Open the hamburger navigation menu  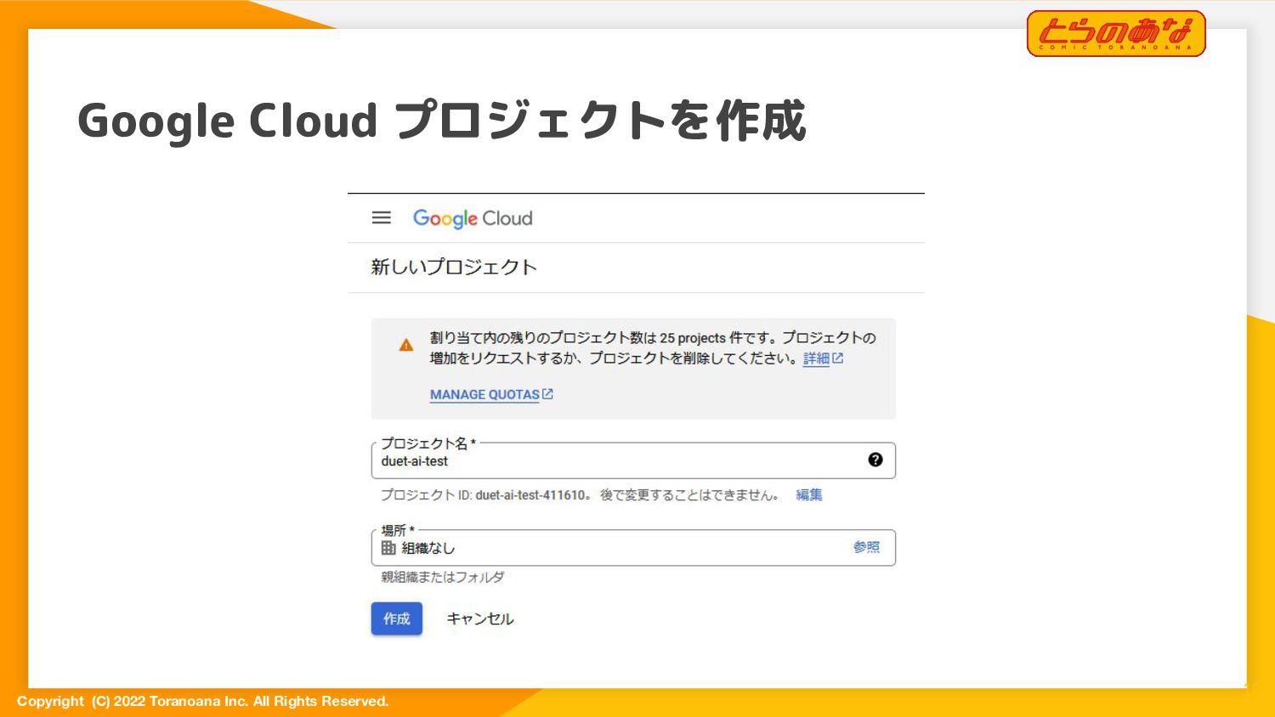[x=382, y=218]
